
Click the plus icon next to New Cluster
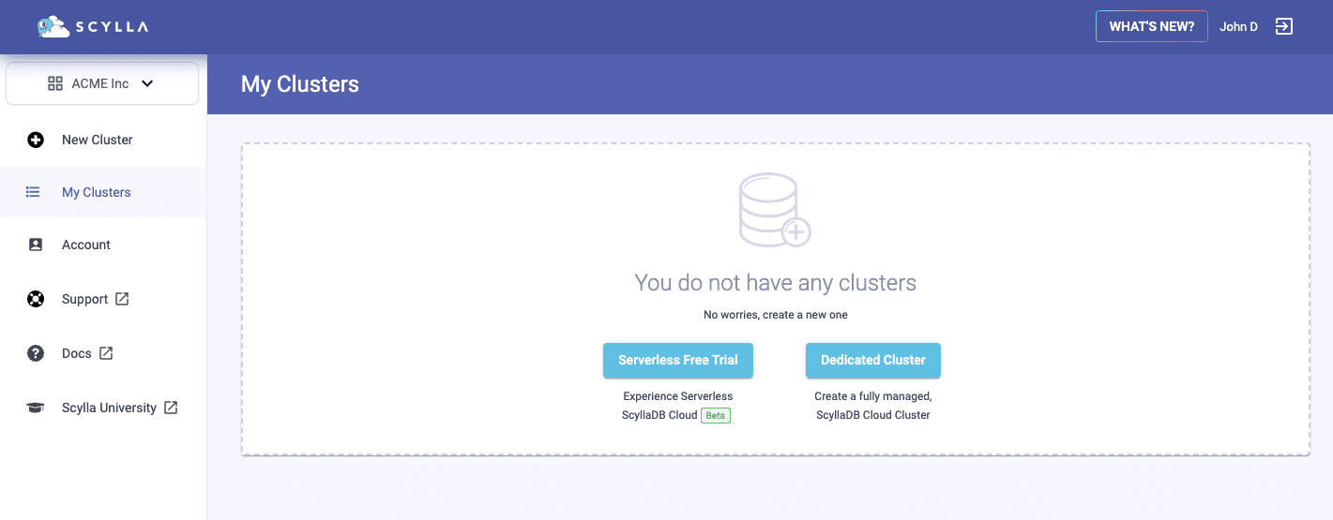36,140
